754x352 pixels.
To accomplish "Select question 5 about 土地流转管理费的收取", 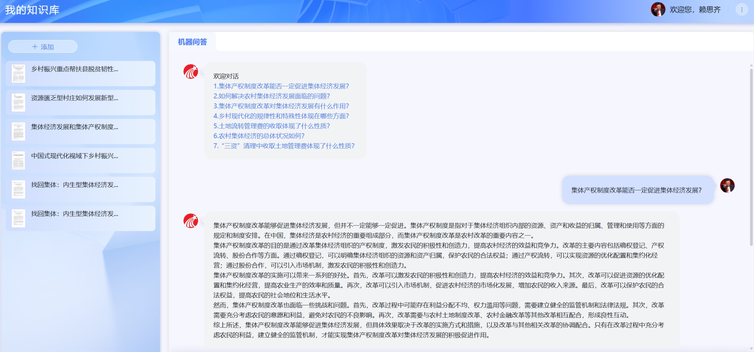I will (271, 126).
